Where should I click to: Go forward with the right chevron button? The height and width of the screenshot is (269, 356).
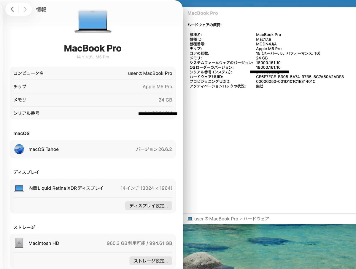click(x=25, y=9)
